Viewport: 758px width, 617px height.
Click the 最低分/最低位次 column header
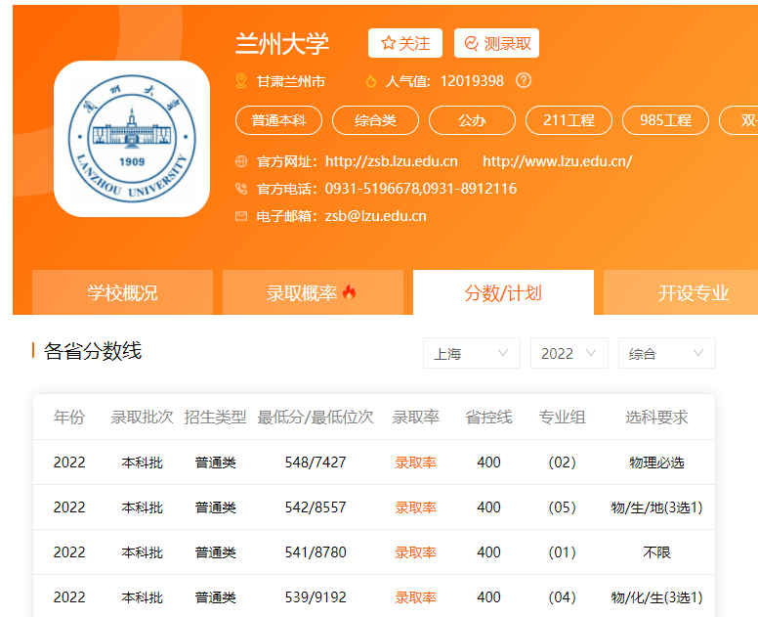[316, 417]
